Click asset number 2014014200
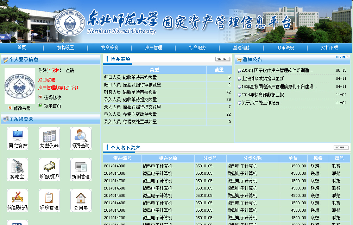The height and width of the screenshot is (225, 353). click(114, 218)
